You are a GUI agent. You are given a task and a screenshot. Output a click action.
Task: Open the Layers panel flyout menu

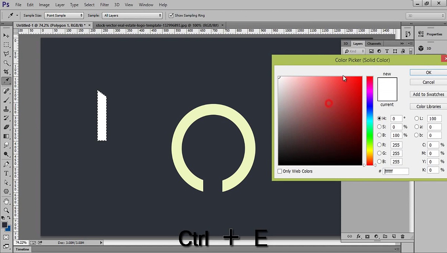coord(410,43)
